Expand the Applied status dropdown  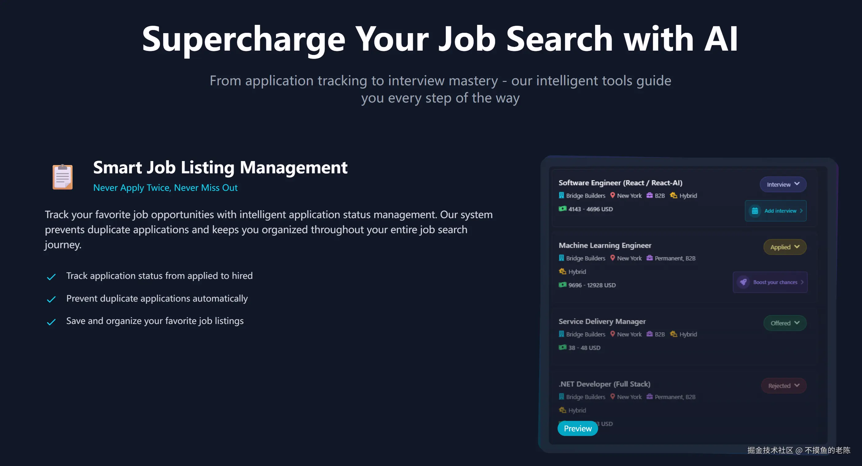785,247
